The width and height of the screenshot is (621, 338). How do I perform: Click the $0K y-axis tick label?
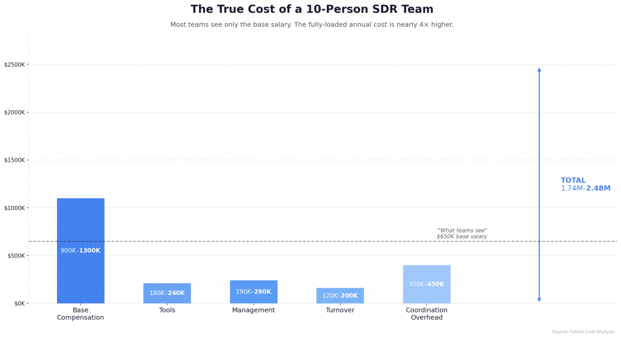click(19, 303)
